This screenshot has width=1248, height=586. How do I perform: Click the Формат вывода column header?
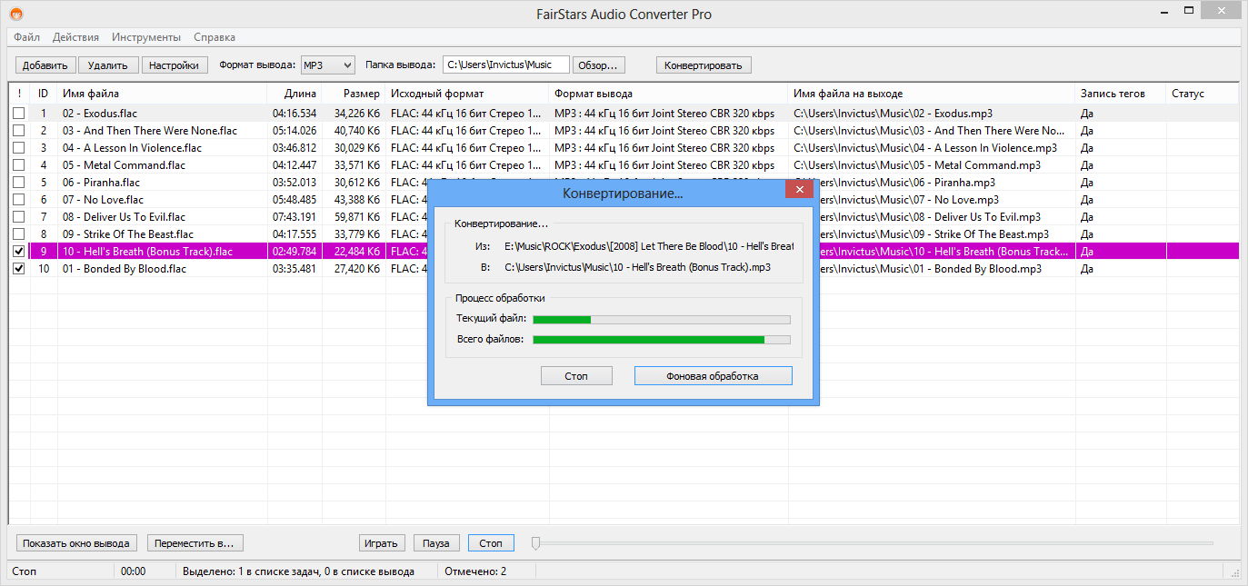click(x=669, y=94)
